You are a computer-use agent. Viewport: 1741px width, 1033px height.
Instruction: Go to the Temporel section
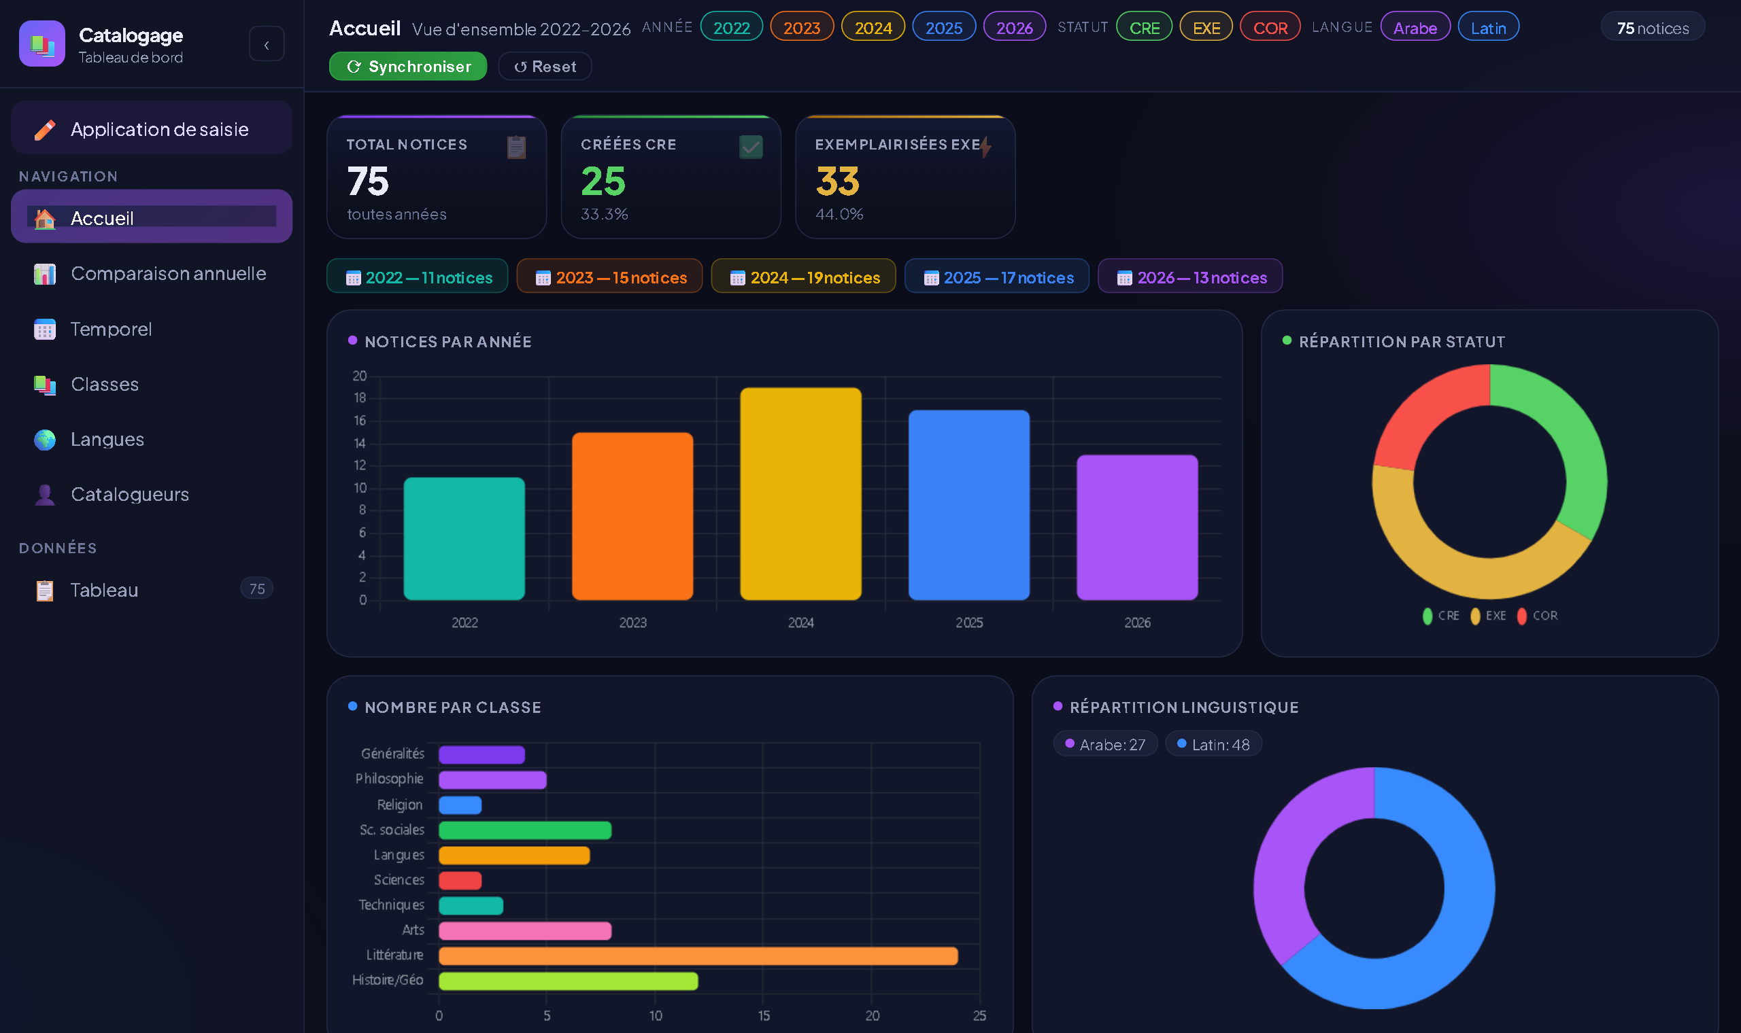click(x=151, y=328)
